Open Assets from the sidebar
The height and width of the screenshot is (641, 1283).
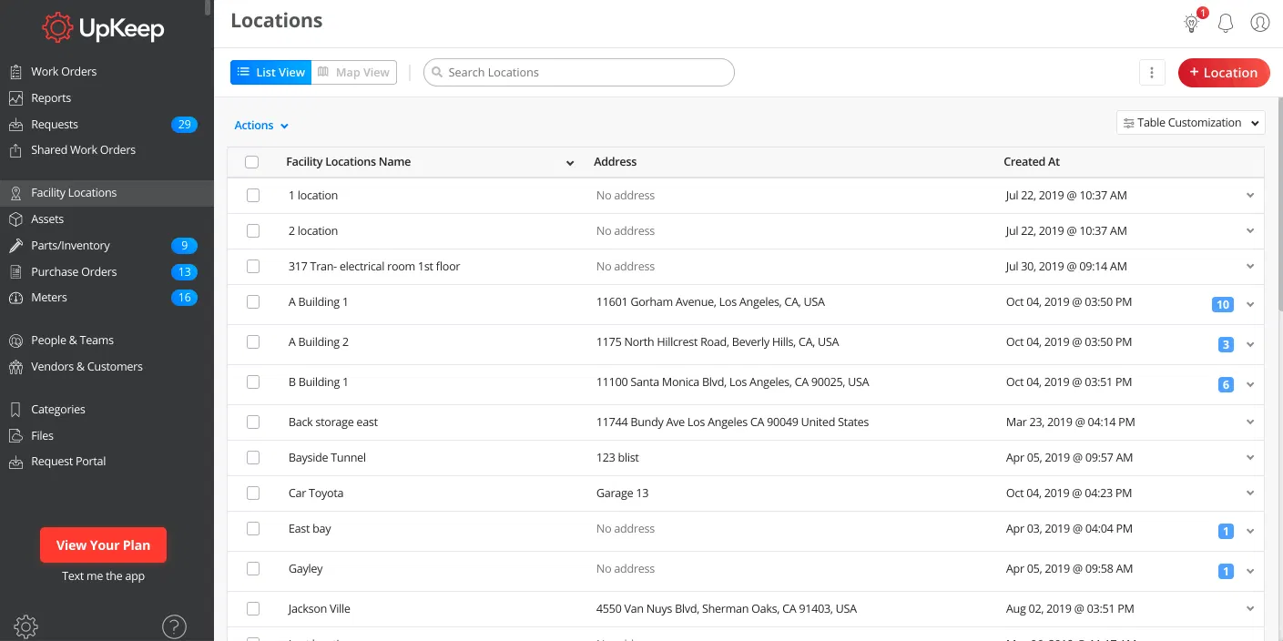point(47,219)
